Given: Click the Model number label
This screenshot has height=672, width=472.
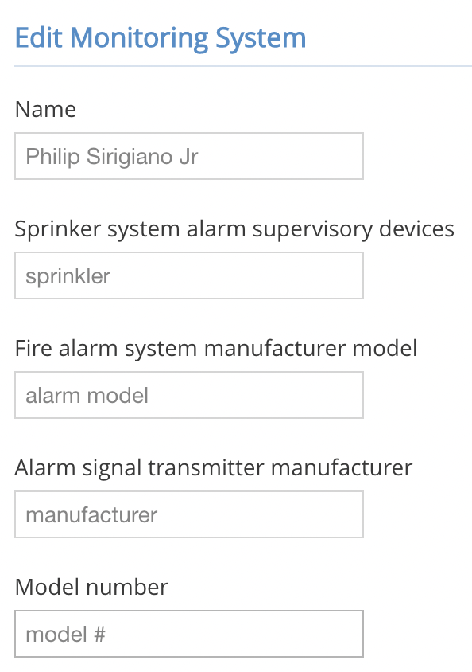Looking at the screenshot, I should 91,587.
